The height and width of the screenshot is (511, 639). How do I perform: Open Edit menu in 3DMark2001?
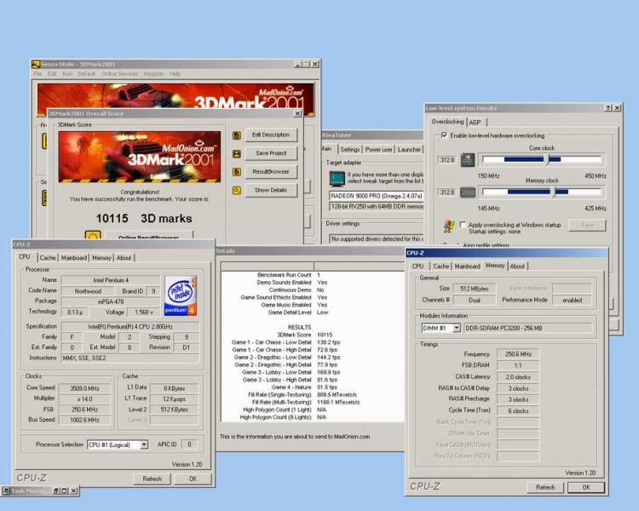[x=52, y=74]
